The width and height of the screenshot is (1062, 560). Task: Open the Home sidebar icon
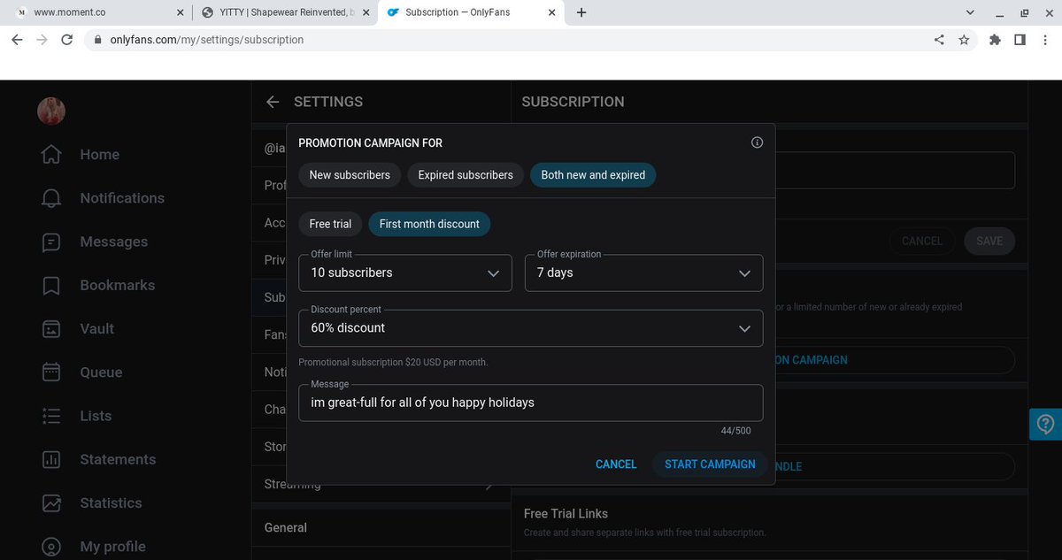click(x=51, y=154)
